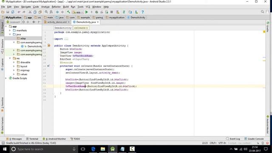Open the run configuration app dropdown

(x=78, y=12)
